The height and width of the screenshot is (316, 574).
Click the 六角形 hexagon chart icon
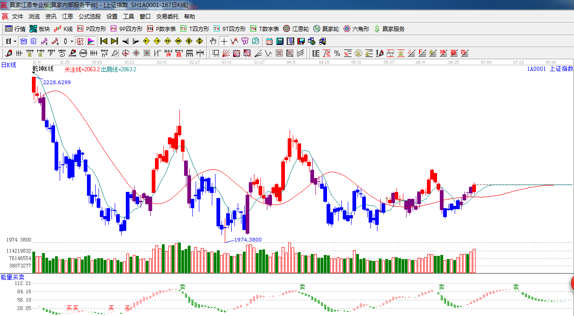click(356, 29)
